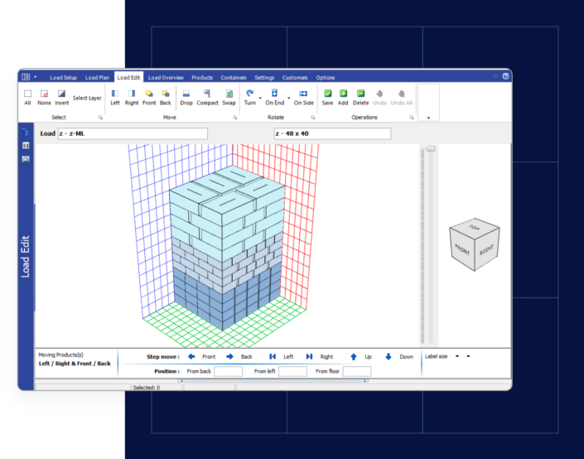The image size is (584, 459).
Task: Click Select Layer button
Action: (87, 98)
